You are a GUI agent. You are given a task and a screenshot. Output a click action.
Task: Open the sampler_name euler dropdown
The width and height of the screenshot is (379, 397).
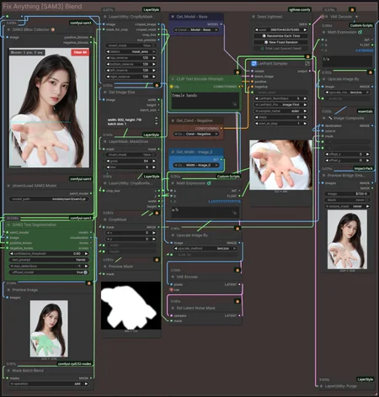click(x=280, y=111)
